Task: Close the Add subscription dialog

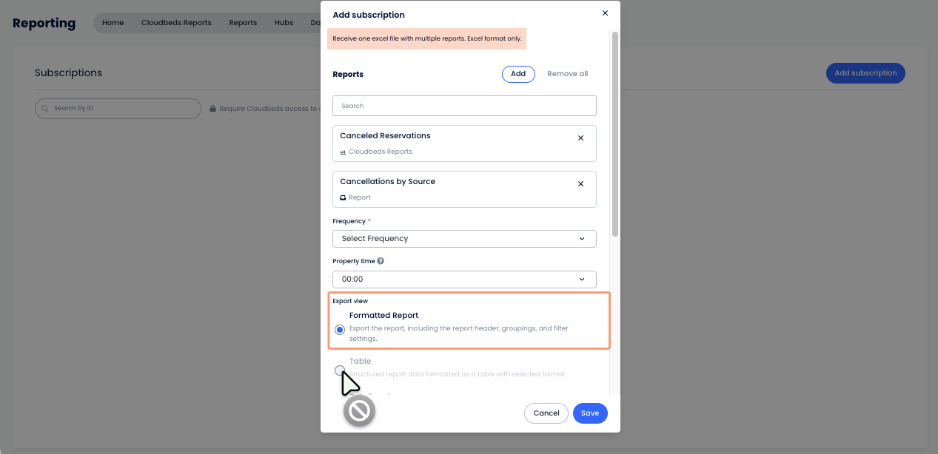Action: 605,13
